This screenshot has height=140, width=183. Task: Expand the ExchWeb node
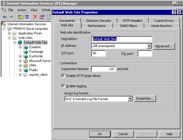click(20, 56)
